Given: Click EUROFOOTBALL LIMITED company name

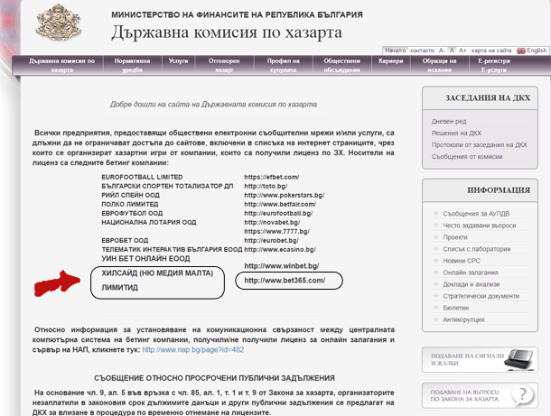Looking at the screenshot, I should [142, 177].
